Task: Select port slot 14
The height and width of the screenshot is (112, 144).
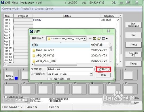Action: [x=94, y=90]
